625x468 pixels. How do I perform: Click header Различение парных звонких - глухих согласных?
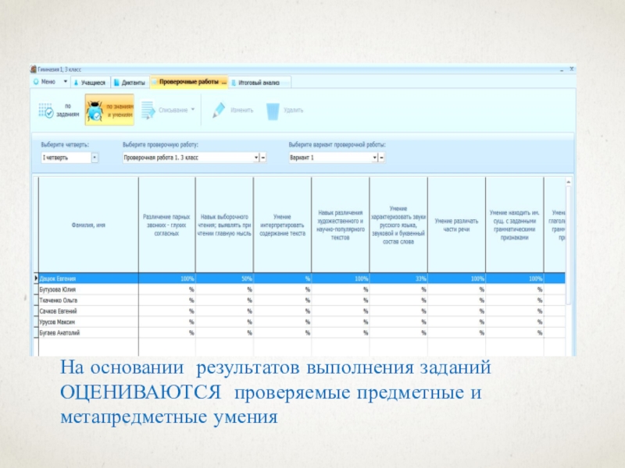coord(166,225)
